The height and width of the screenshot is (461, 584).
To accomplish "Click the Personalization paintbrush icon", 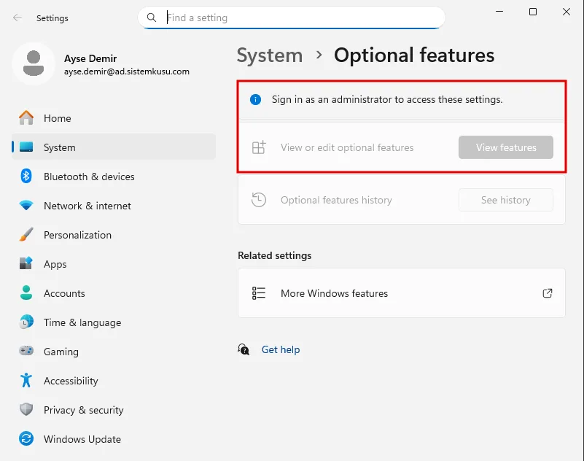I will (26, 234).
